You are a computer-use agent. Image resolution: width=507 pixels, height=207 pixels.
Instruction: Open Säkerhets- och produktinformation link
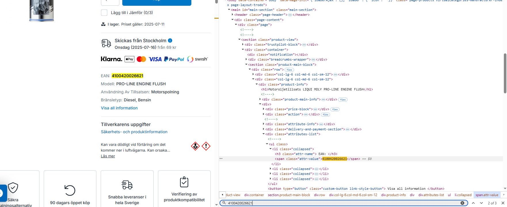tap(134, 132)
